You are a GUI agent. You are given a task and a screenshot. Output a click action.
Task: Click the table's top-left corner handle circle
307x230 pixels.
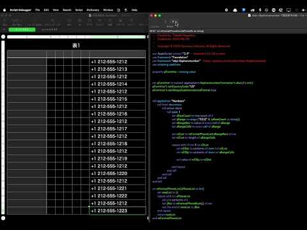click(3, 36)
